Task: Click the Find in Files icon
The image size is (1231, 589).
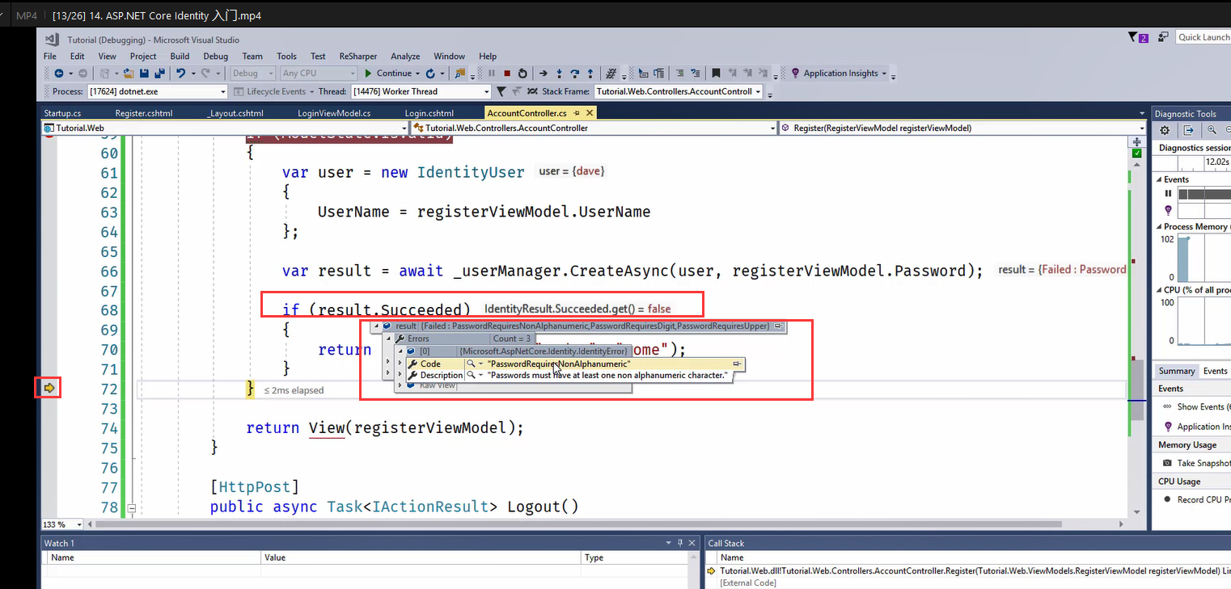Action: [x=461, y=73]
